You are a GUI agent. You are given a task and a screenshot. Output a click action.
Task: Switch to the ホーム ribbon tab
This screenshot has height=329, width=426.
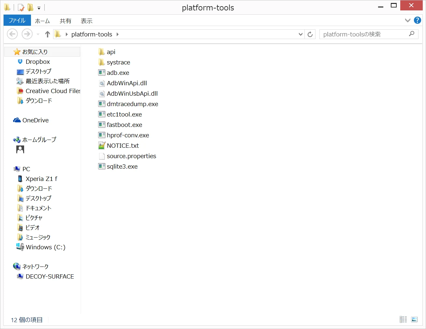coord(42,21)
